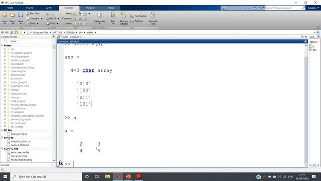Open the Breakpoints dropdown arrow

99,24
